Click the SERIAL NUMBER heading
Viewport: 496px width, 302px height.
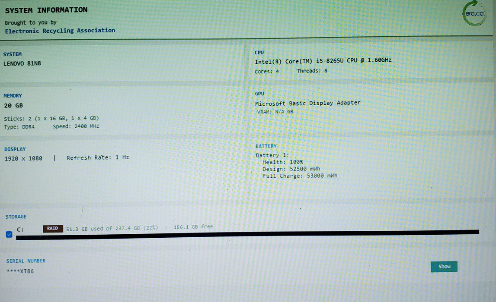click(26, 261)
